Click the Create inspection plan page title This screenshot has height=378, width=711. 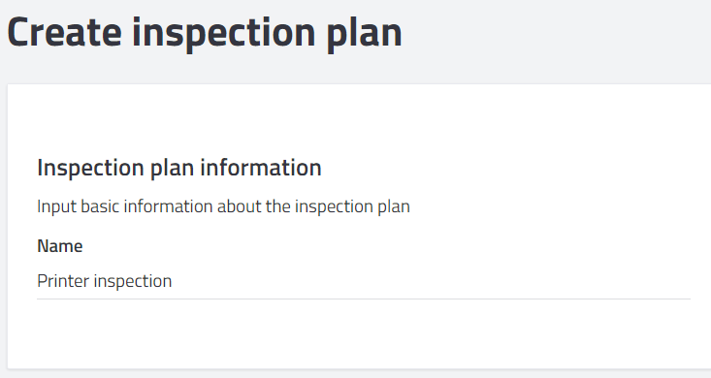pyautogui.click(x=205, y=33)
